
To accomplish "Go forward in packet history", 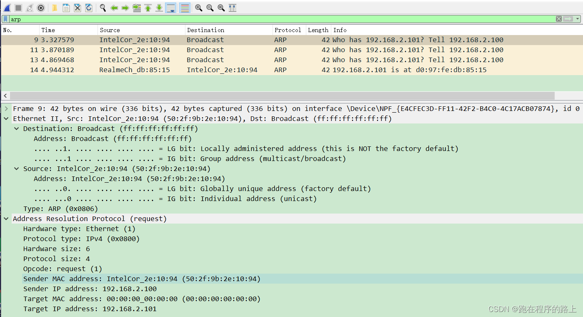I will [125, 8].
